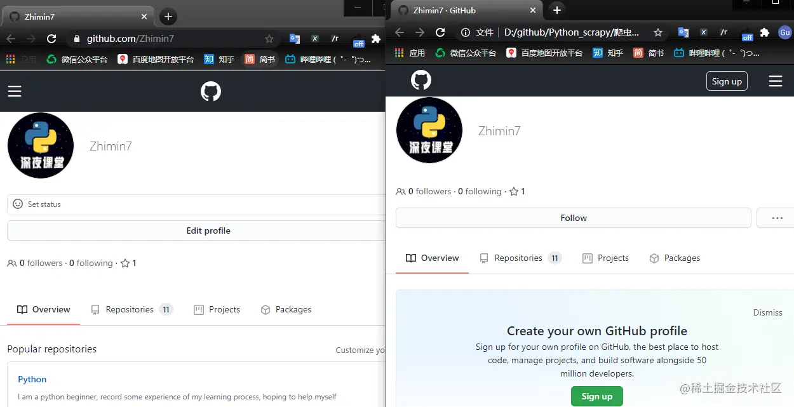794x407 pixels.
Task: Click '0 following' in the right window
Action: click(x=480, y=191)
